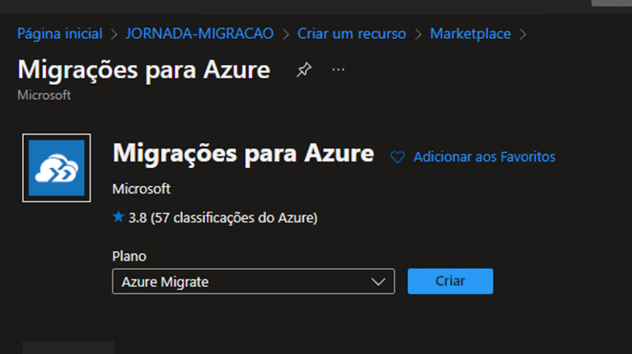Open the Marketplace breadcrumb
Image resolution: width=632 pixels, height=354 pixels.
pyautogui.click(x=470, y=33)
